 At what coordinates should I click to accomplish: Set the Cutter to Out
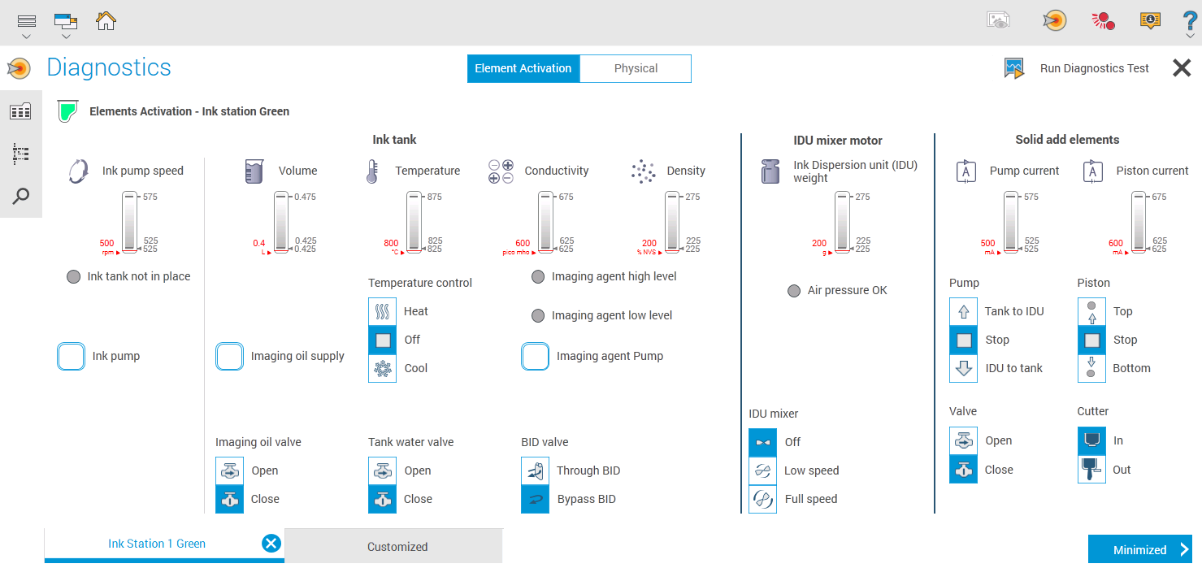[x=1092, y=470]
